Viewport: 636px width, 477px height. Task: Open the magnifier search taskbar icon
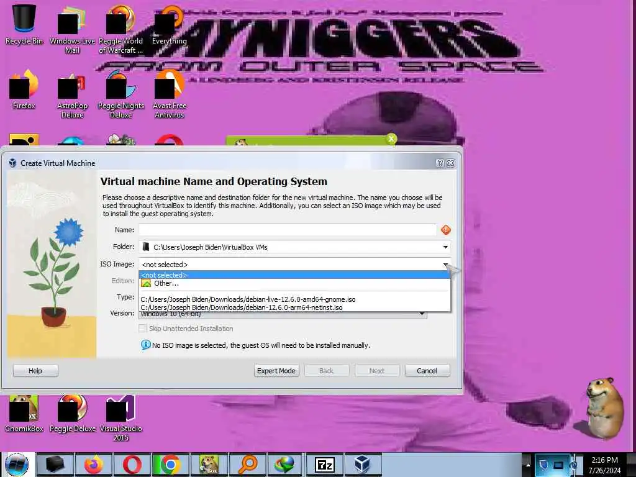[x=247, y=465]
